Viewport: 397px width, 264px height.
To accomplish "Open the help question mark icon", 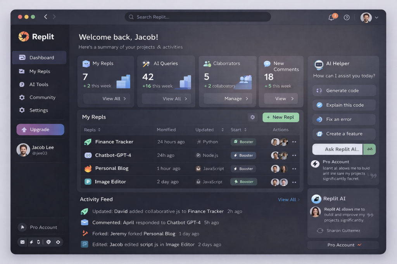I will click(347, 17).
